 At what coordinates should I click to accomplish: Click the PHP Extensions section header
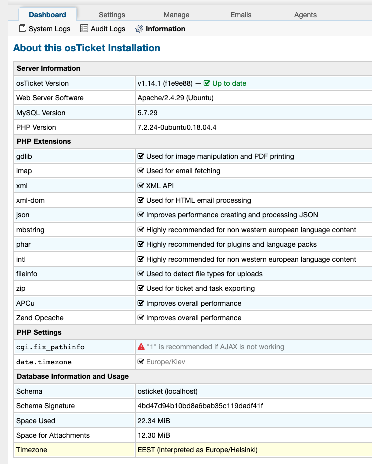pos(44,141)
